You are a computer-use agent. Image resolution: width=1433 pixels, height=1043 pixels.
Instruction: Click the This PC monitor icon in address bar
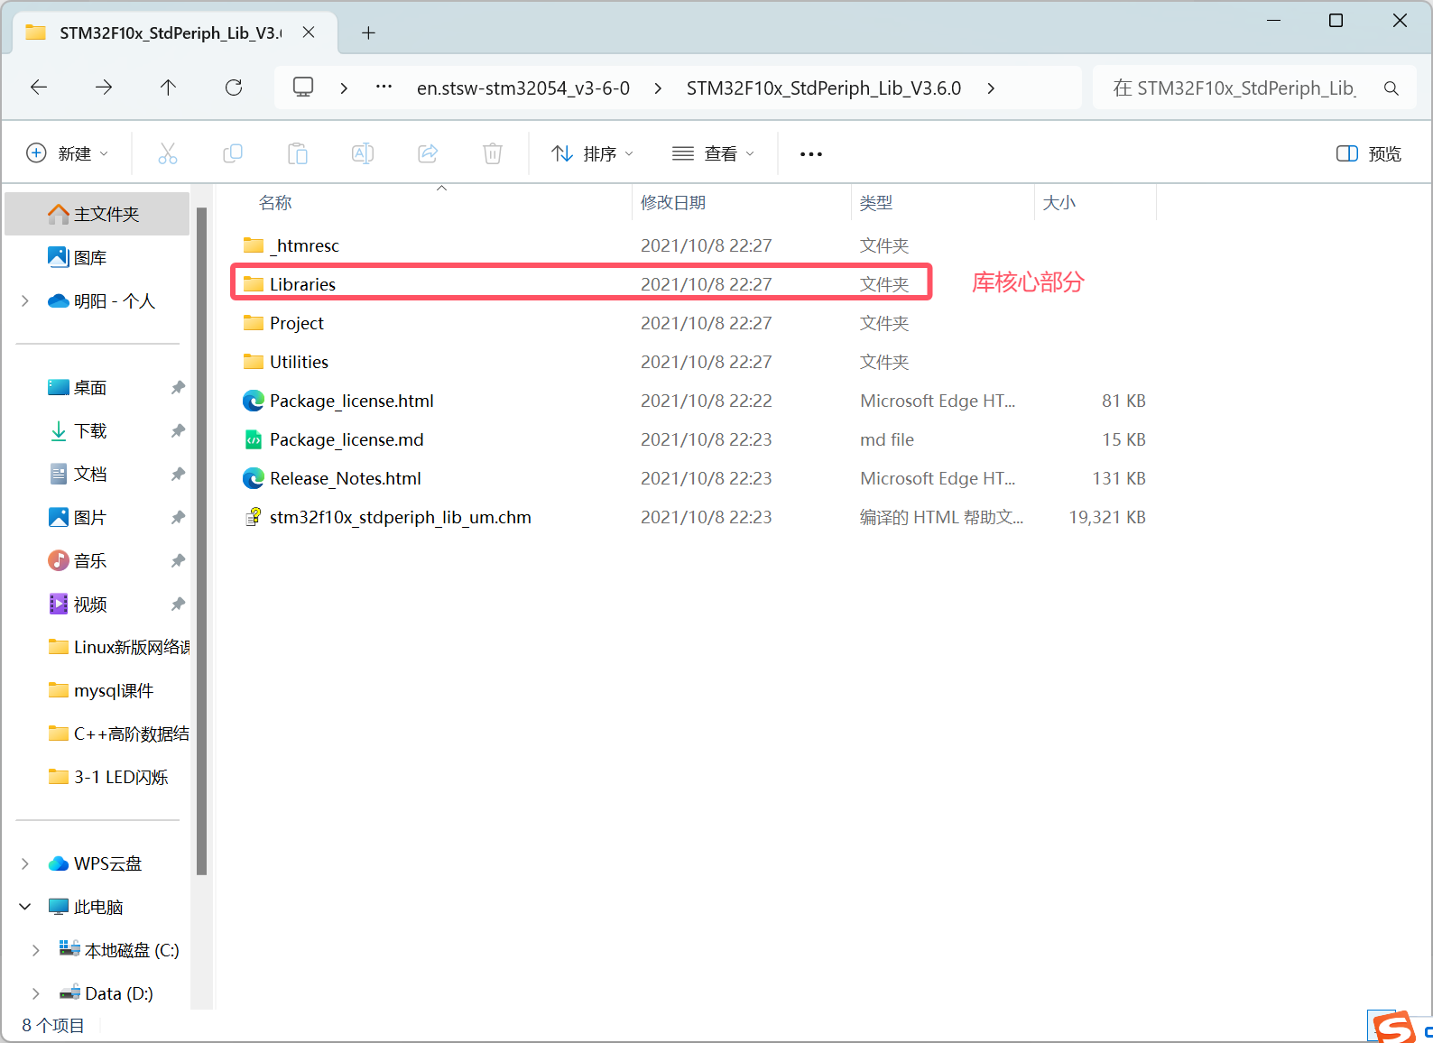tap(303, 88)
